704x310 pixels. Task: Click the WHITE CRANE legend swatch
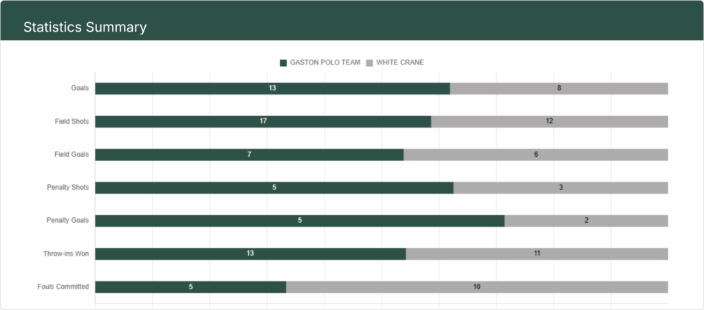click(369, 63)
